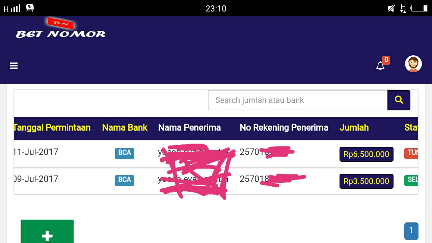Select the Rp6.500.000 amount badge
432x243 pixels.
click(x=366, y=154)
